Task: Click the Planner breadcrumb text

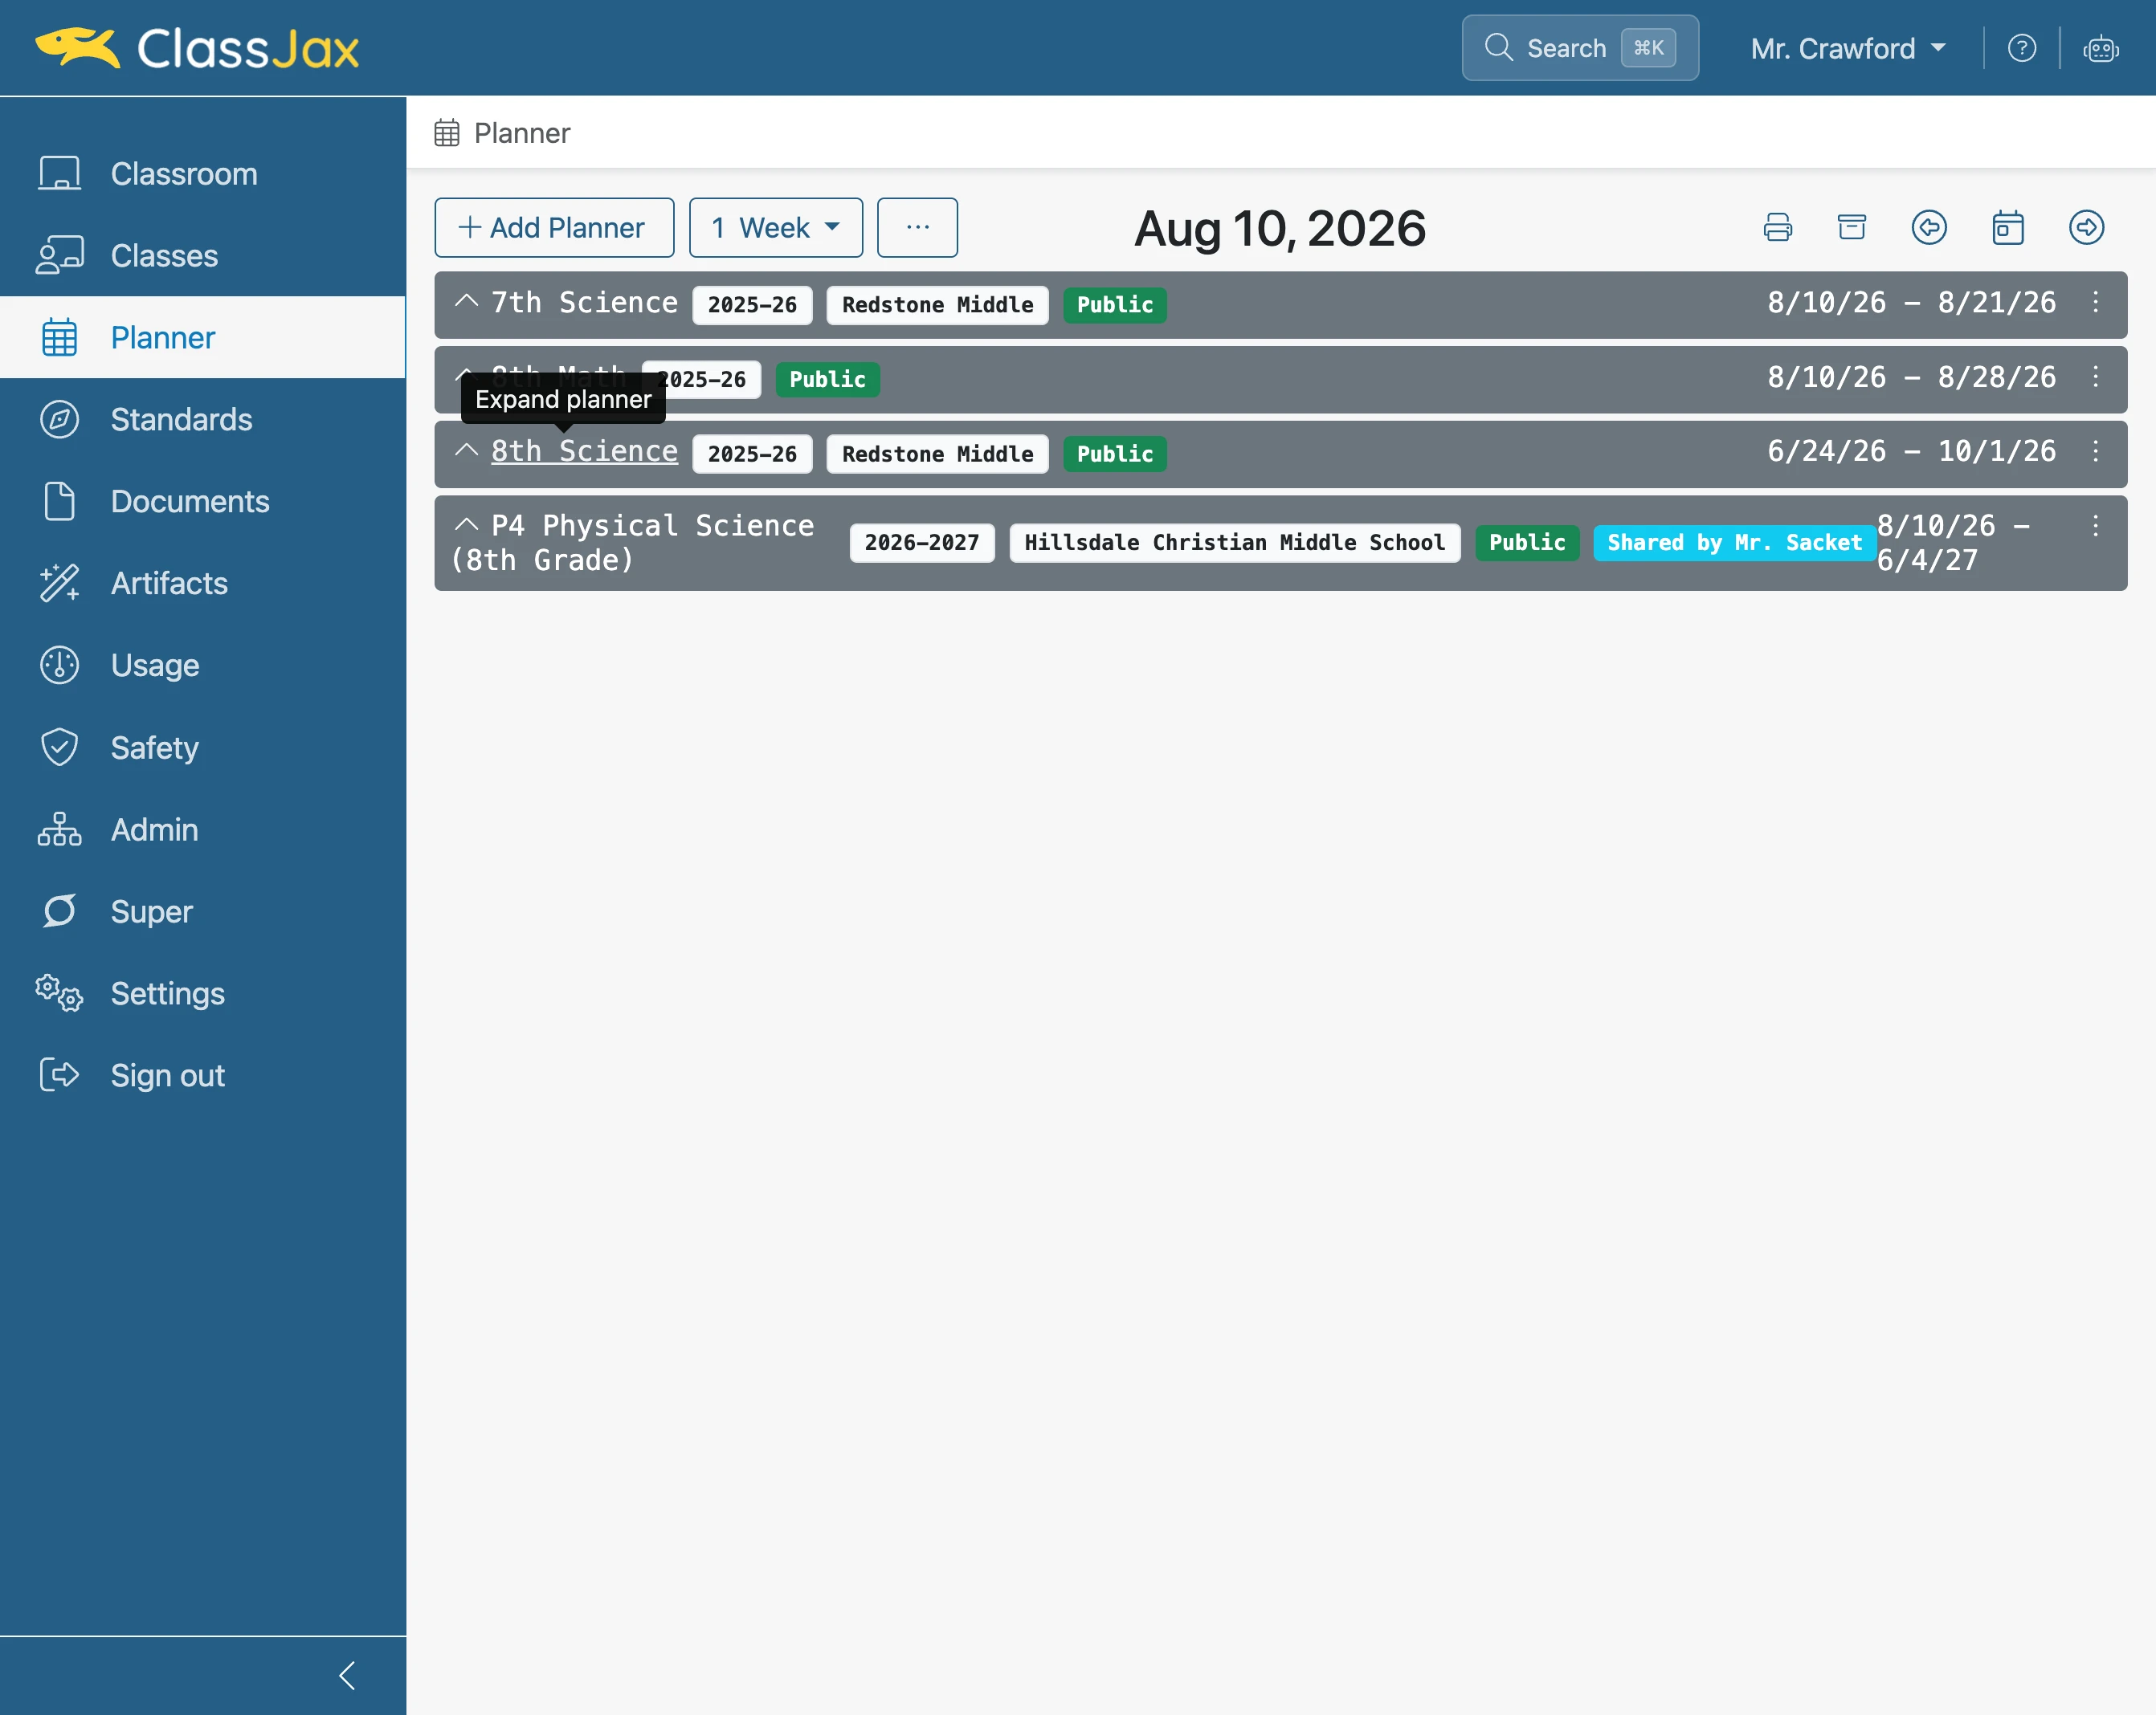Action: coord(522,133)
